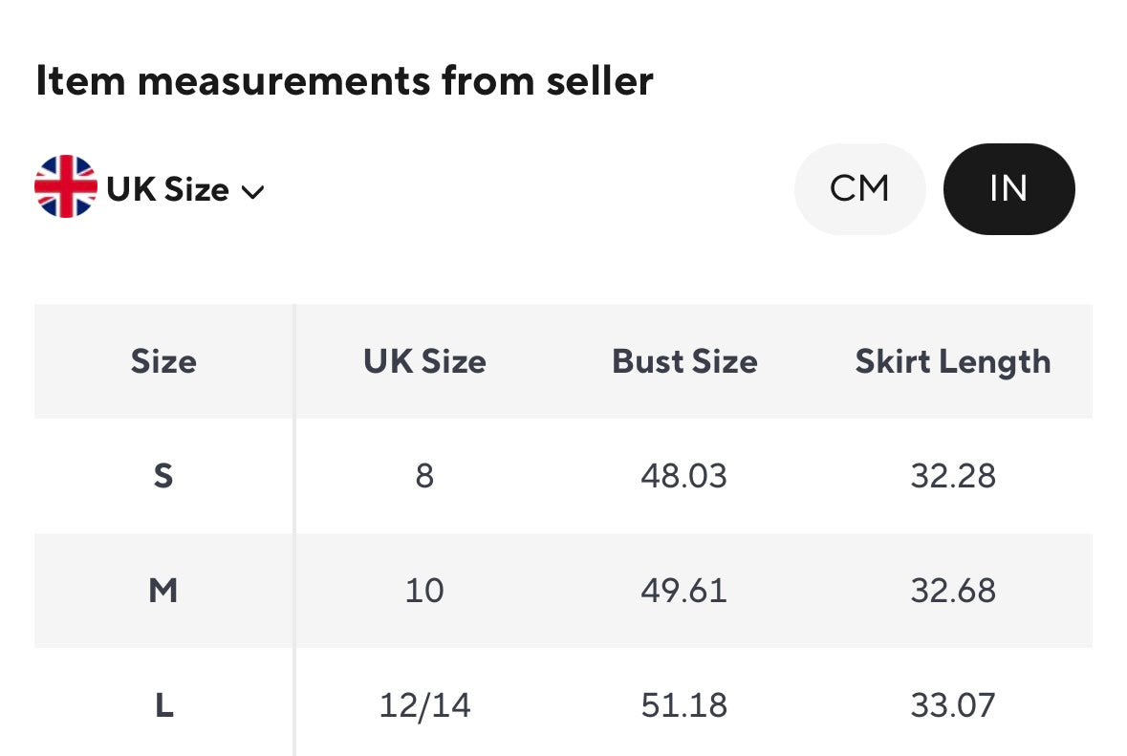Click the Size column header
The image size is (1127, 756).
point(163,361)
